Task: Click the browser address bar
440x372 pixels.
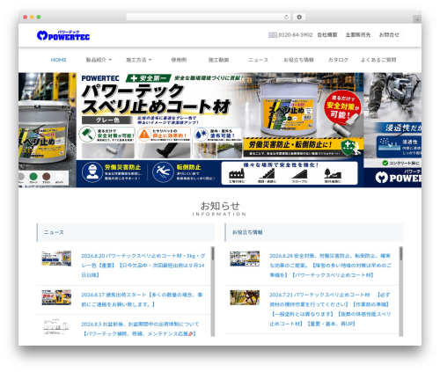Action: 209,17
